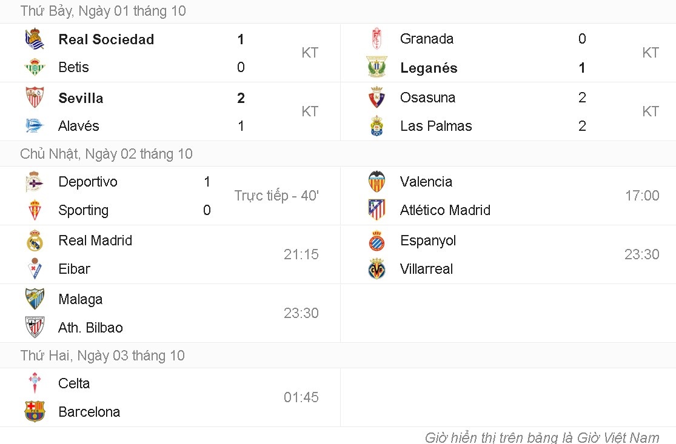Screen dimensions: 676x444
Task: Select the live Deportivo match status
Action: point(276,196)
